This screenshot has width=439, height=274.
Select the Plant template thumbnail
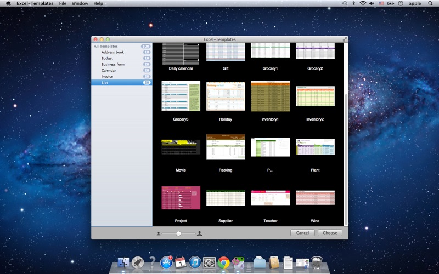[315, 147]
